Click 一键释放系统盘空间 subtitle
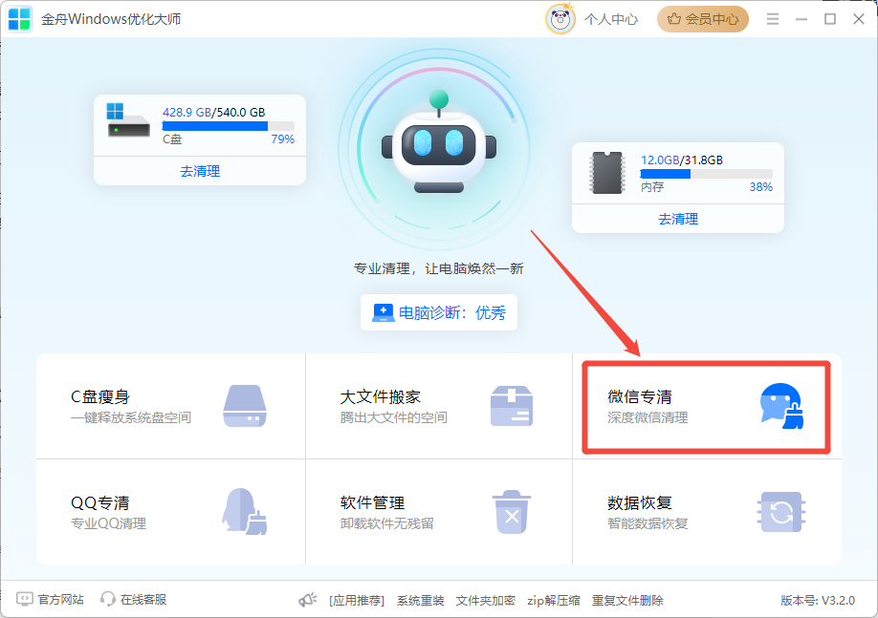The height and width of the screenshot is (618, 878). pyautogui.click(x=131, y=417)
